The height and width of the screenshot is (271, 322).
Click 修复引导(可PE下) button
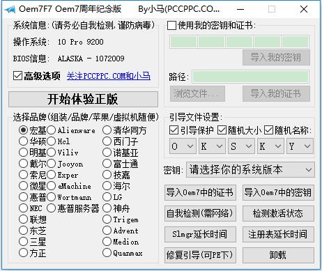tap(200, 255)
